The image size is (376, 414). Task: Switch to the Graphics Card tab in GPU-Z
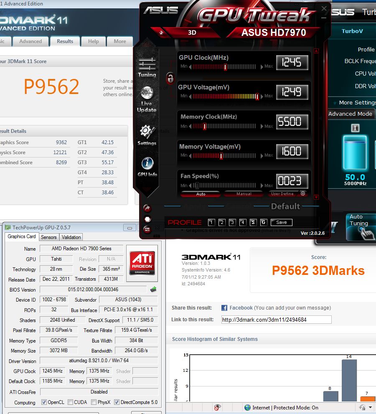(x=22, y=236)
